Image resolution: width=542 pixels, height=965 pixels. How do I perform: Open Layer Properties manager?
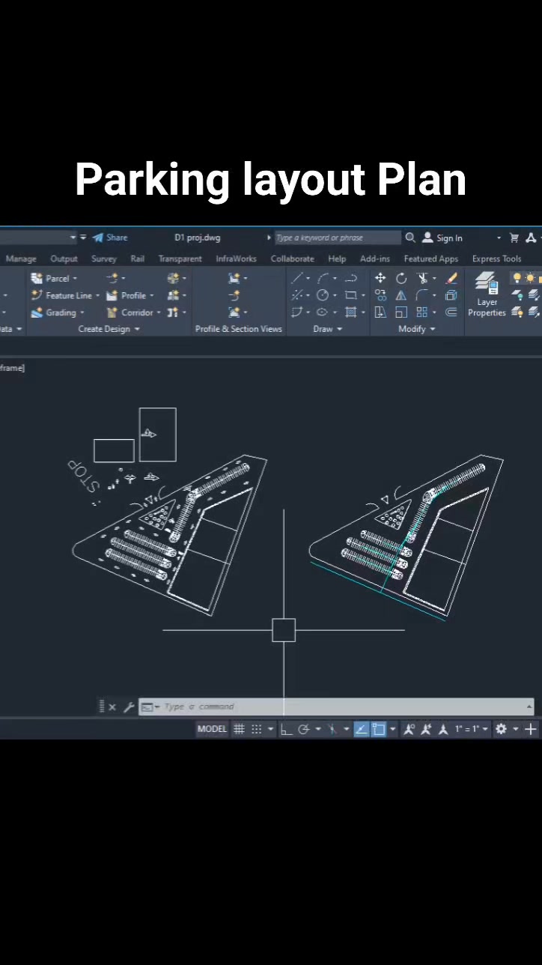coord(487,294)
